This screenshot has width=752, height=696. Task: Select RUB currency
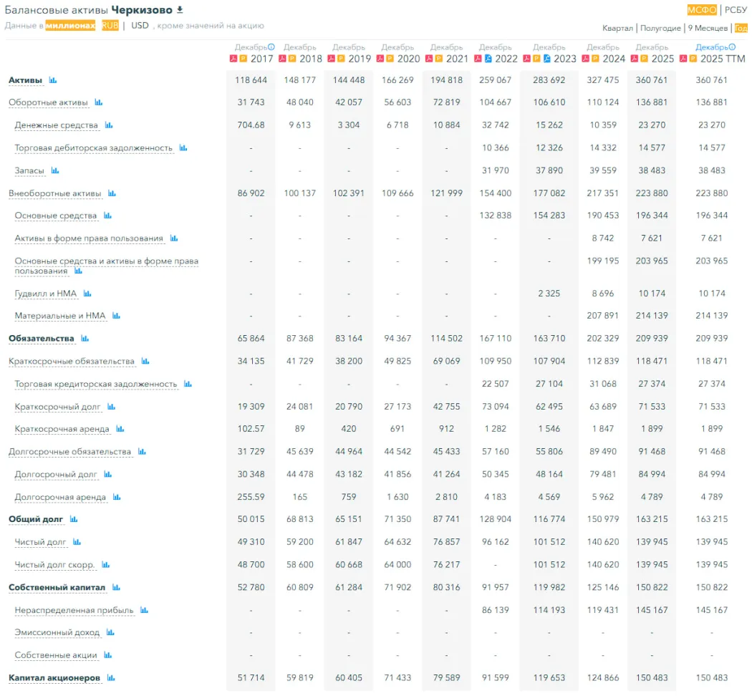click(x=110, y=25)
